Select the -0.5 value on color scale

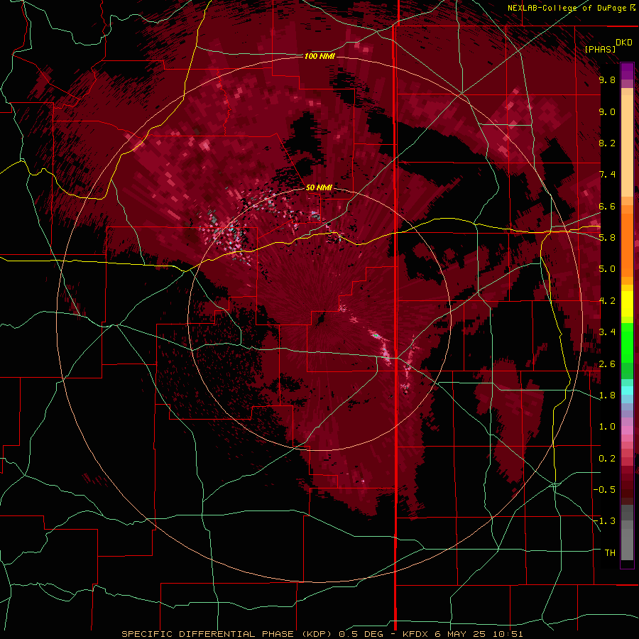click(605, 490)
